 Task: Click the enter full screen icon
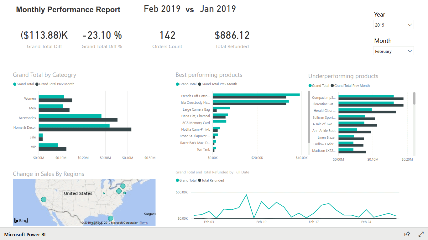[x=421, y=234]
